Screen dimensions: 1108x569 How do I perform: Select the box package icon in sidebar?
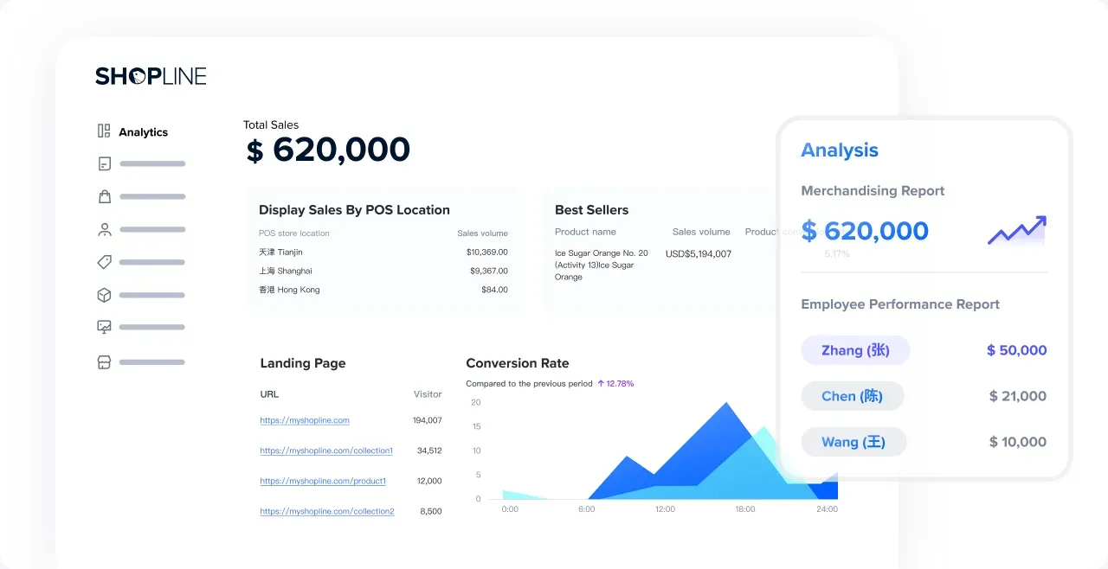click(x=104, y=295)
